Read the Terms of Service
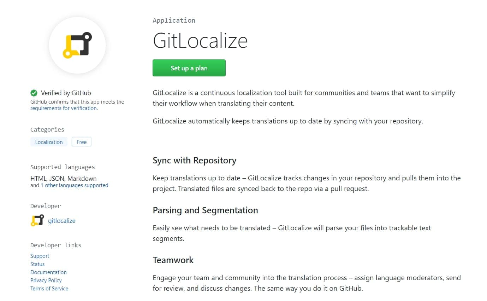Viewport: 487px width, 301px height. pyautogui.click(x=49, y=288)
